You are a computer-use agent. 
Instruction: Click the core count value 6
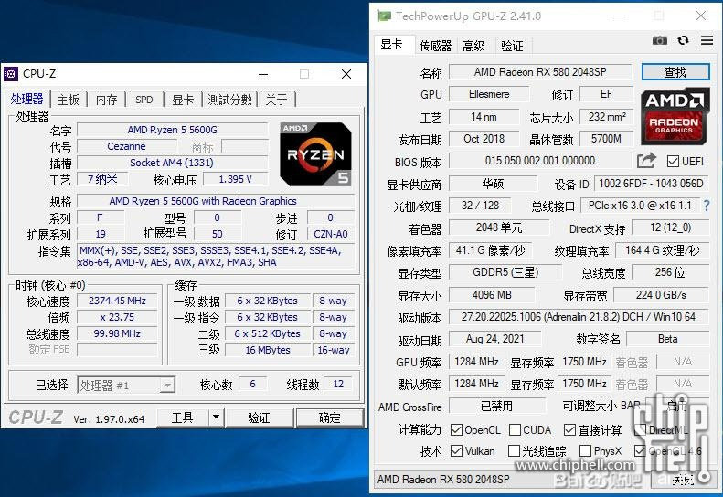click(x=252, y=384)
